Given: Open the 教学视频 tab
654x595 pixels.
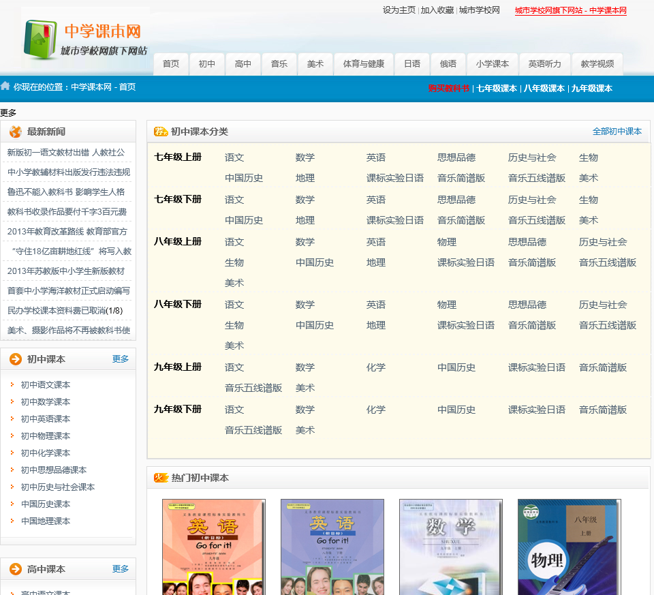Looking at the screenshot, I should click(597, 64).
